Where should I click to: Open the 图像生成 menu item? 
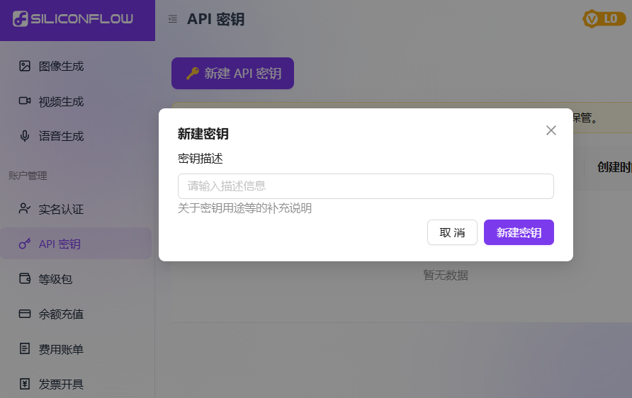(x=61, y=66)
